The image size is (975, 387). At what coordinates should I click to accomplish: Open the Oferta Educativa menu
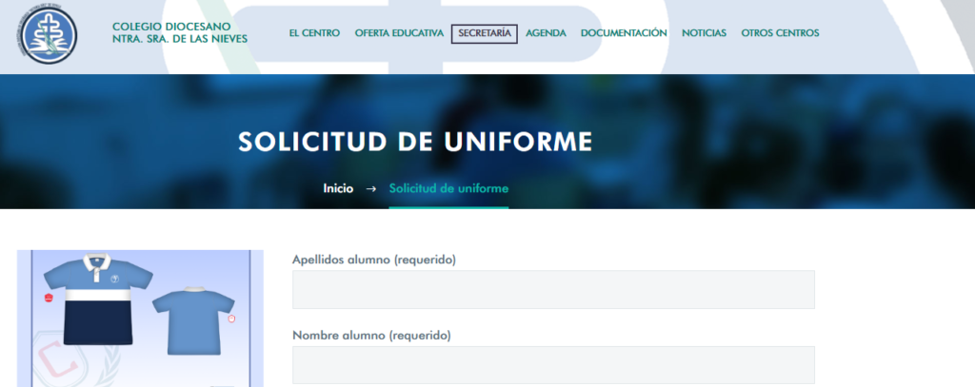pyautogui.click(x=399, y=33)
